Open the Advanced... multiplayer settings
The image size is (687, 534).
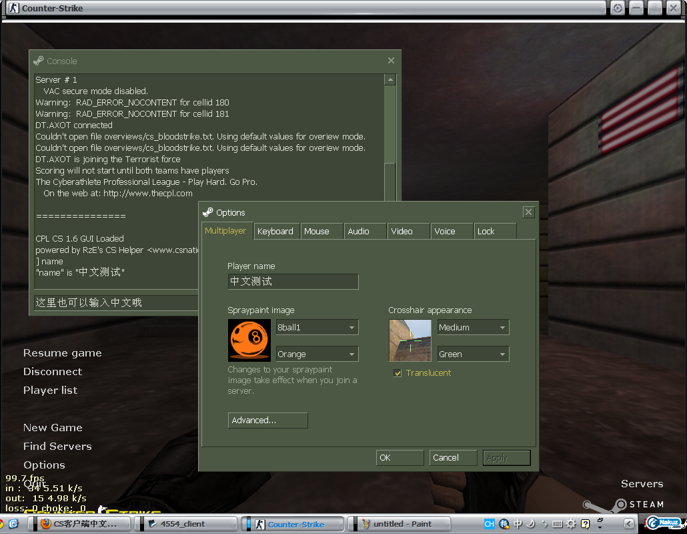pyautogui.click(x=267, y=421)
